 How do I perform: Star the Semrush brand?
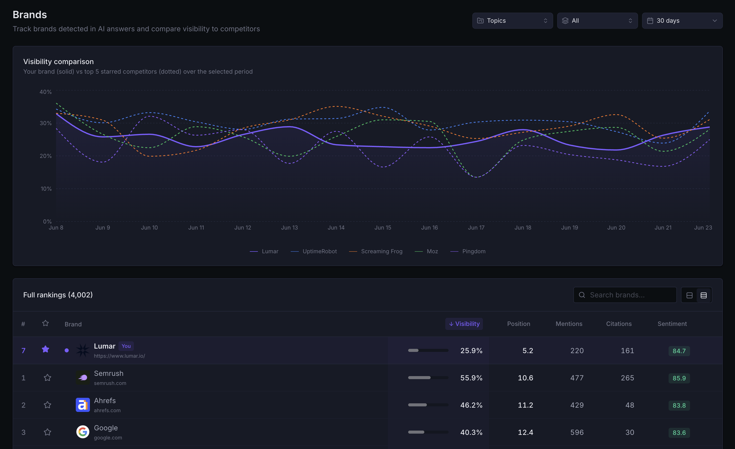pyautogui.click(x=47, y=378)
